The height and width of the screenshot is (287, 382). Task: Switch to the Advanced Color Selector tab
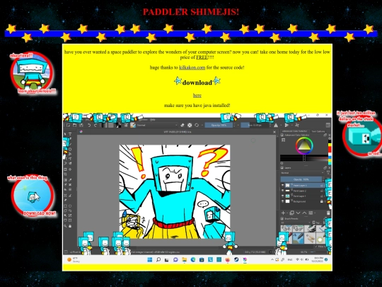pos(295,131)
